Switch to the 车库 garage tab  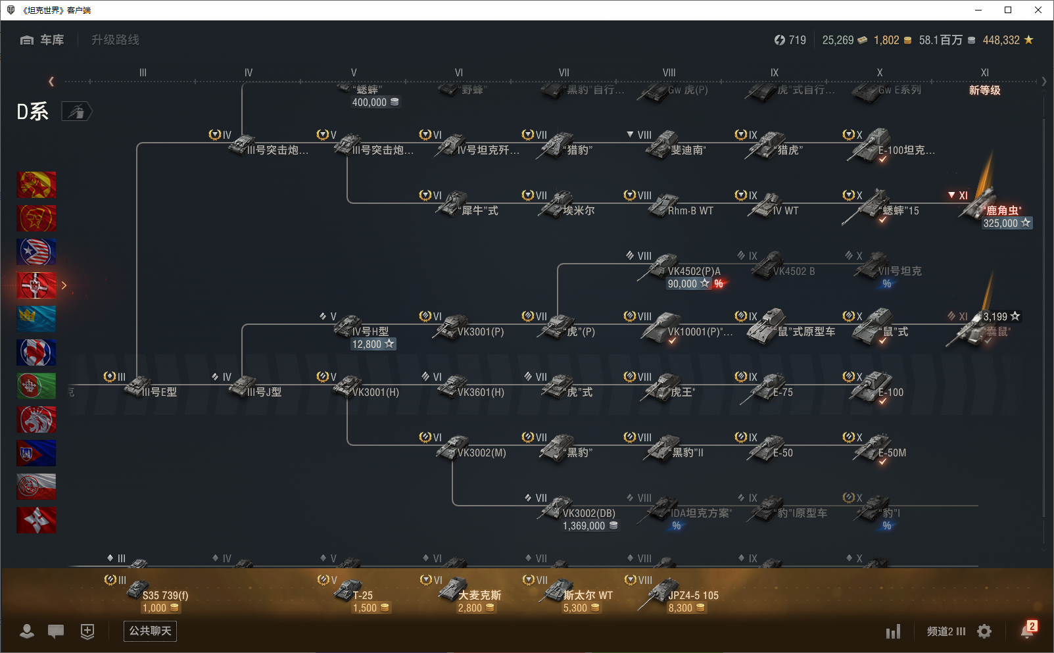click(42, 40)
